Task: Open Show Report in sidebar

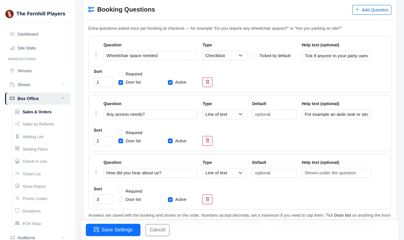Action: [34, 186]
